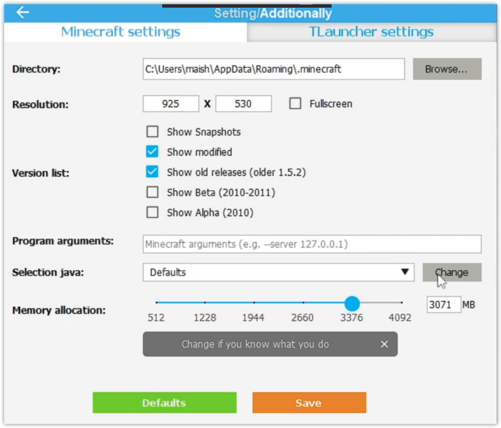Screen dimensions: 501x428
Task: Click the memory allocation slider handle
Action: coord(352,303)
